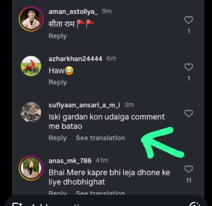212x206 pixels.
Task: Tap username sufiyaan_ansari_a_m_i
Action: (84, 105)
